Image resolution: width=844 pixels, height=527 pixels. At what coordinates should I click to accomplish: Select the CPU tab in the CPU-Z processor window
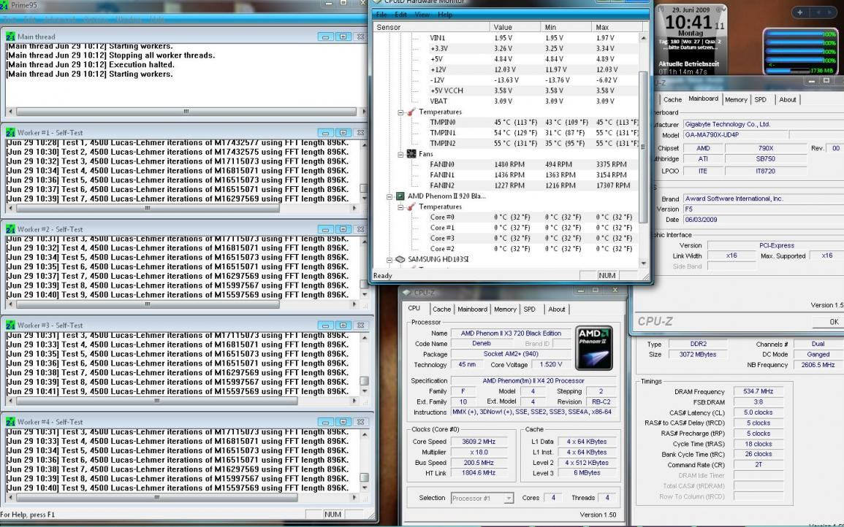(x=414, y=308)
